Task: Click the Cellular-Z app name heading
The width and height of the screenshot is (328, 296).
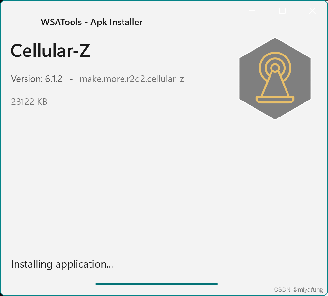Action: [x=50, y=50]
